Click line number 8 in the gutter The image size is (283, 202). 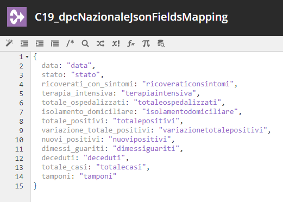pos(21,121)
